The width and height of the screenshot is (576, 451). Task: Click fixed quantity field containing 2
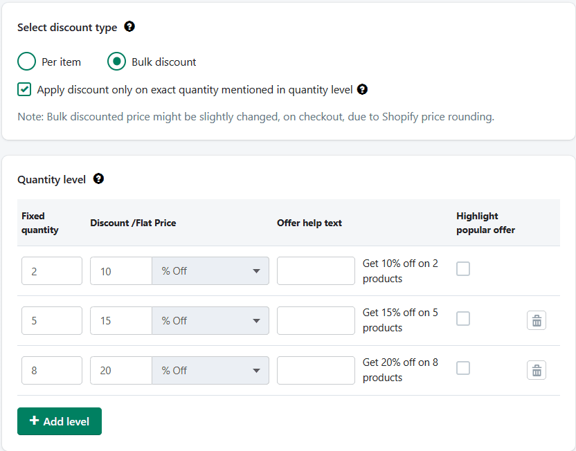pos(52,271)
